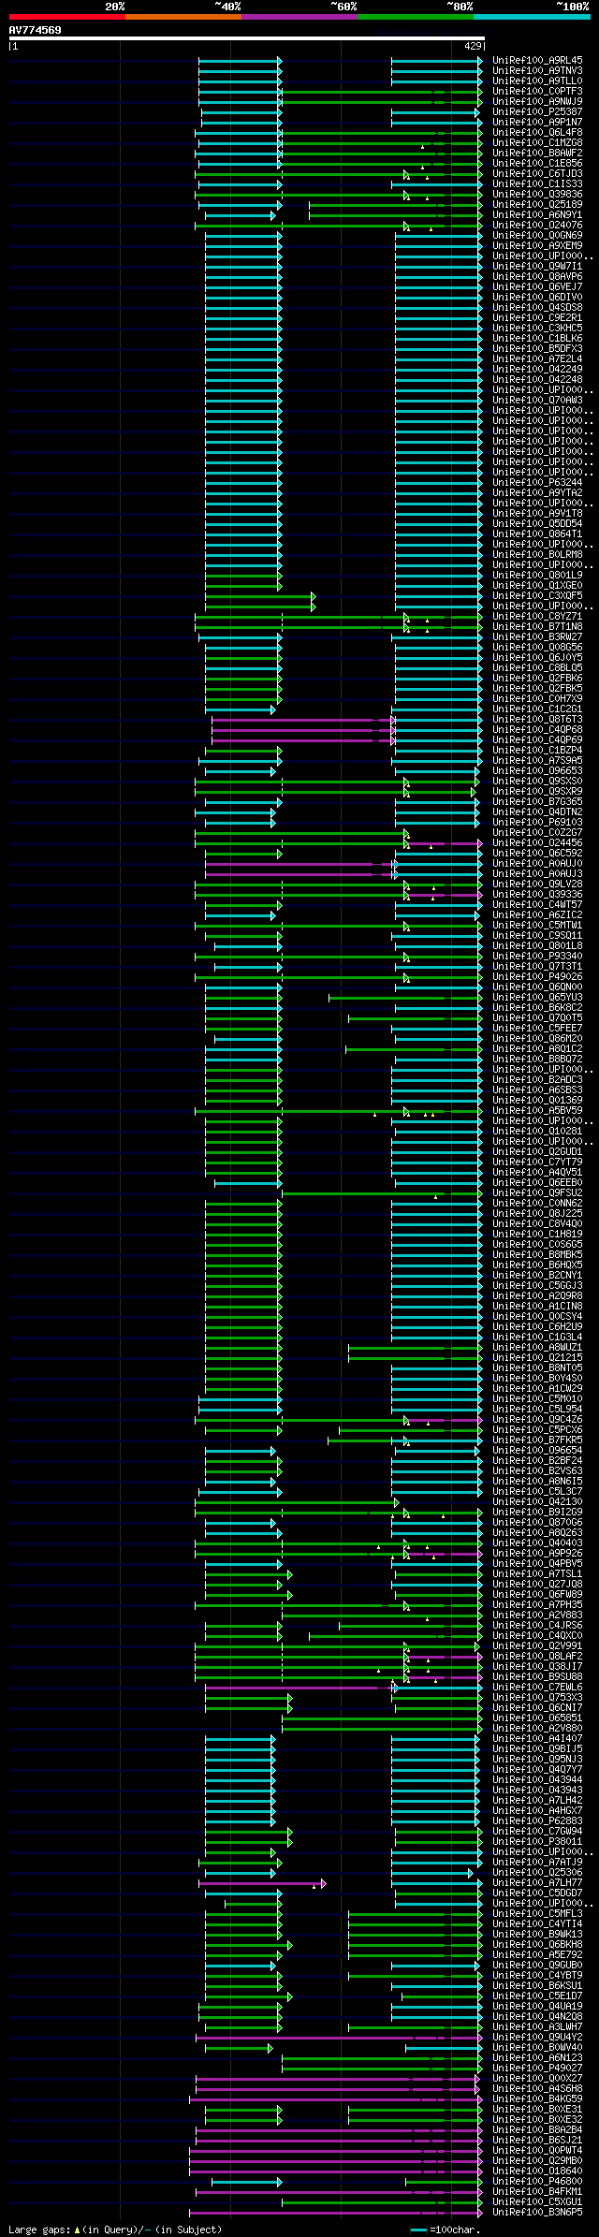
Task: Select text UniRef100_A9P926
Action: coord(537,1554)
